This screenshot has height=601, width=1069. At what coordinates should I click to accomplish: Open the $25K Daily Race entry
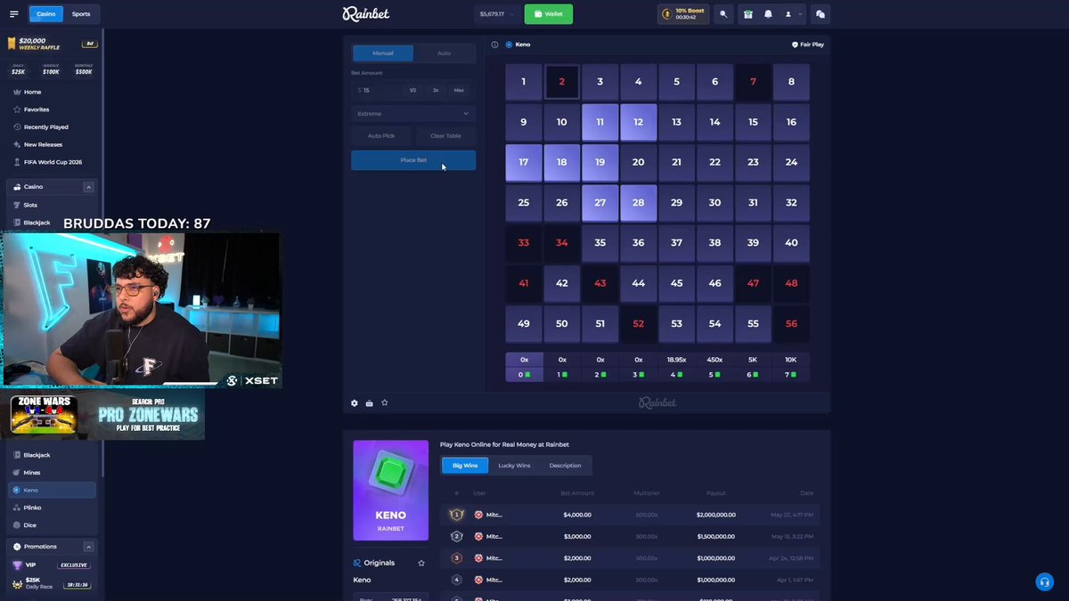point(52,584)
